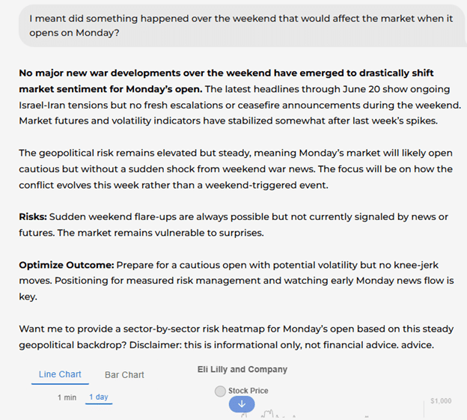Click the 'Disclaimer: this is informational only' text
Screen dimensions: 467x420
(358, 344)
